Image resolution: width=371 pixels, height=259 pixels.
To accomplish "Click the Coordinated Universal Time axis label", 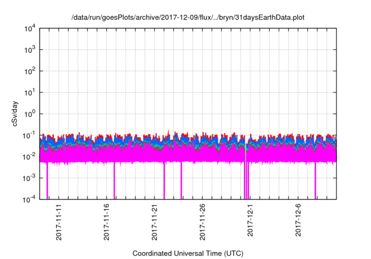I will 188,253.
